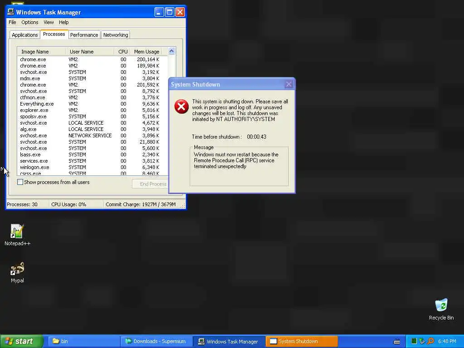
Task: Switch to the Applications tab
Action: (x=25, y=35)
